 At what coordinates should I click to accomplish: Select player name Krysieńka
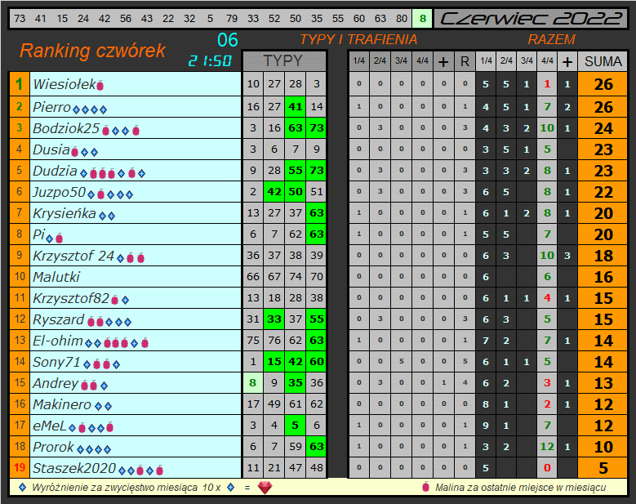tap(64, 213)
